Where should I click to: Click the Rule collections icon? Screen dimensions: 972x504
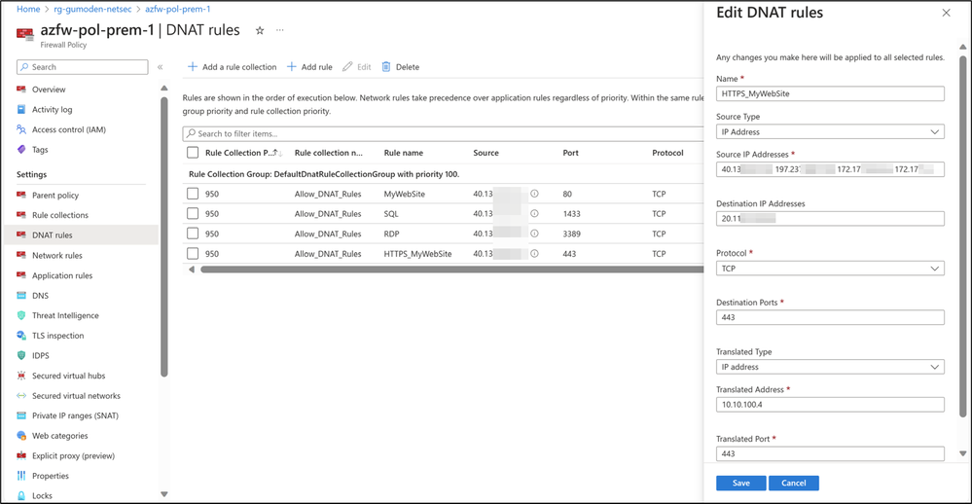[x=21, y=215]
